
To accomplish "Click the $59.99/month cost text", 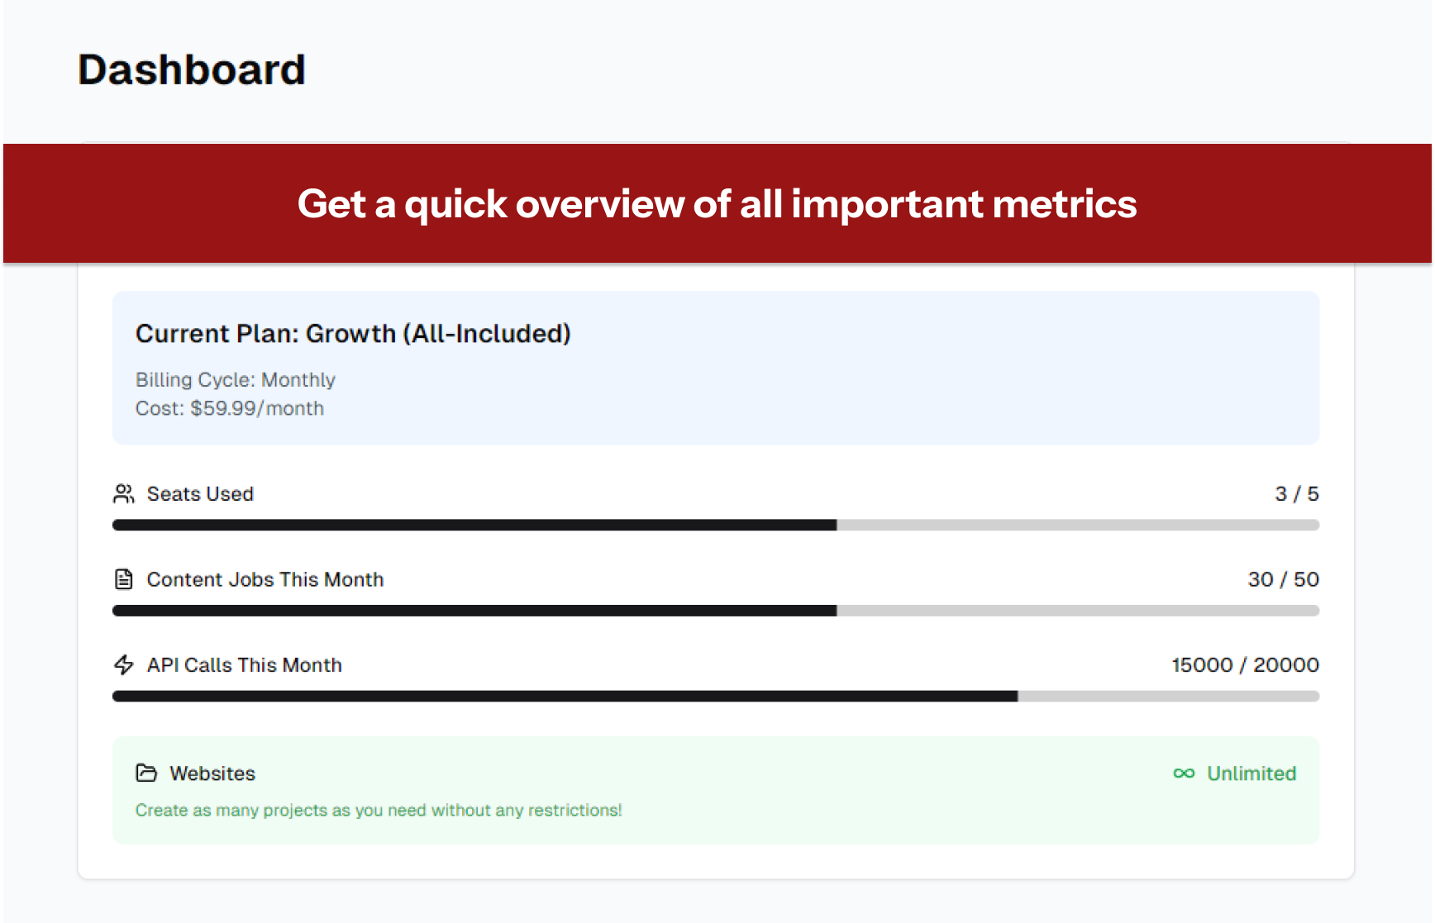I will pyautogui.click(x=230, y=408).
